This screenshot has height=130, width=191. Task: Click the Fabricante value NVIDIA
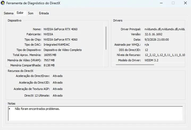click(48, 34)
